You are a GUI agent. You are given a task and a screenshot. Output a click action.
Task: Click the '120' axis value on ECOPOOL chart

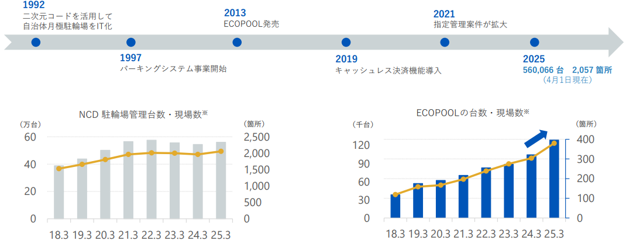click(x=362, y=145)
